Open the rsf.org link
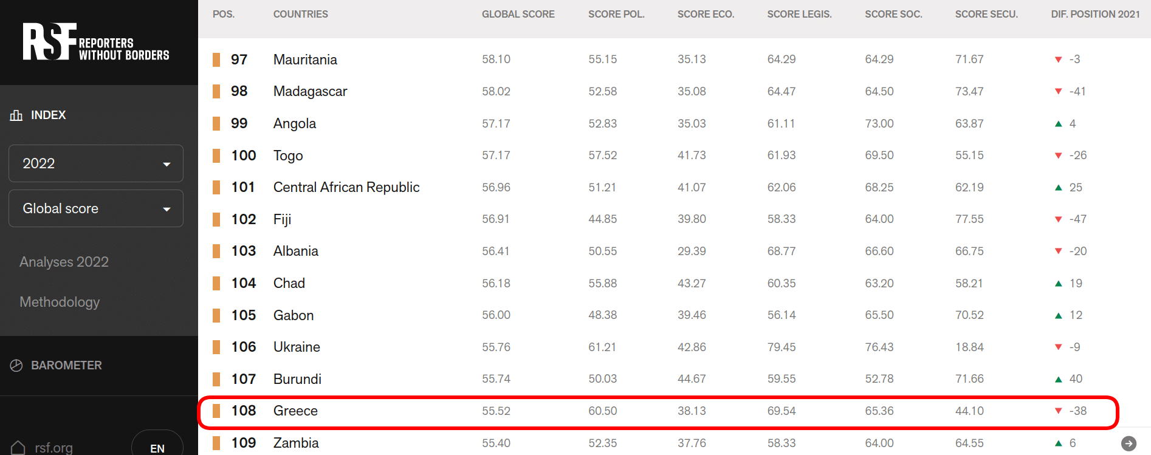Viewport: 1151px width, 455px height. pyautogui.click(x=53, y=448)
